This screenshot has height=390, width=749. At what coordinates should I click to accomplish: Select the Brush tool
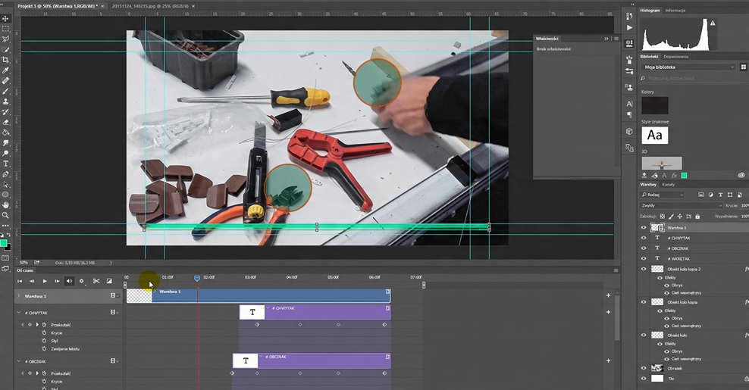click(x=6, y=91)
